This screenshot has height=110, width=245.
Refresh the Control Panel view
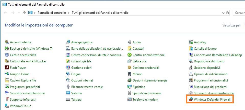pos(228,13)
